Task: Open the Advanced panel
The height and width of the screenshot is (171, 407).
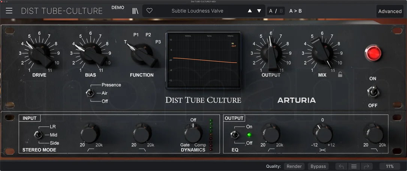Action: coord(390,11)
